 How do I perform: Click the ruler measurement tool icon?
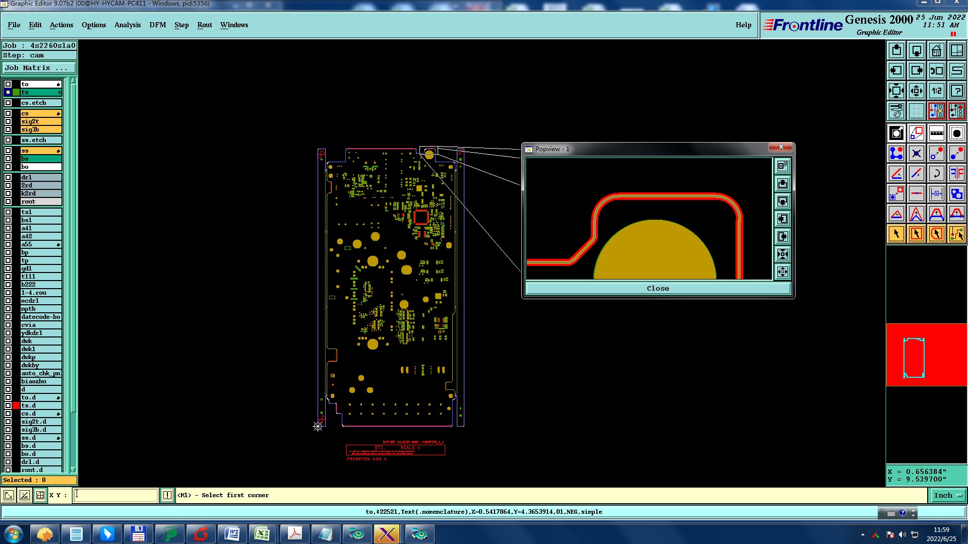[x=936, y=133]
